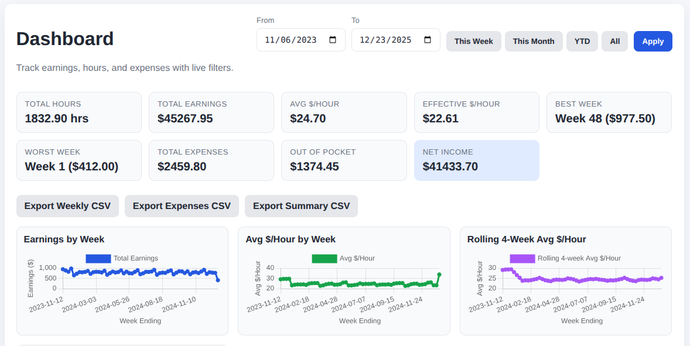Click the Net Income card

(x=476, y=160)
